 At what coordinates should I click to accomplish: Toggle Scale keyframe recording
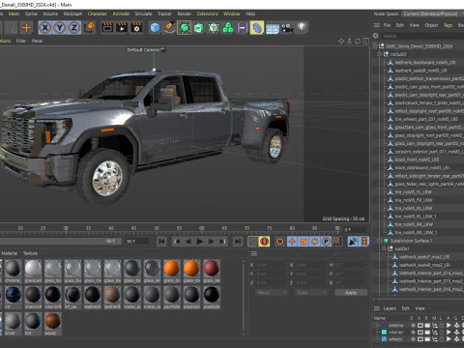(304, 242)
